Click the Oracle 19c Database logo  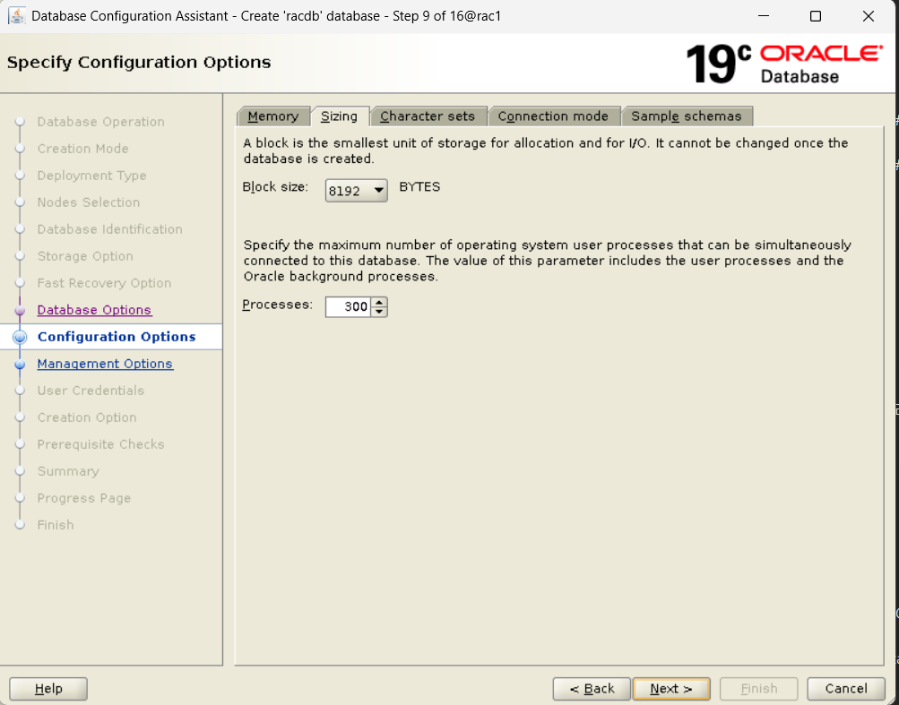(784, 64)
